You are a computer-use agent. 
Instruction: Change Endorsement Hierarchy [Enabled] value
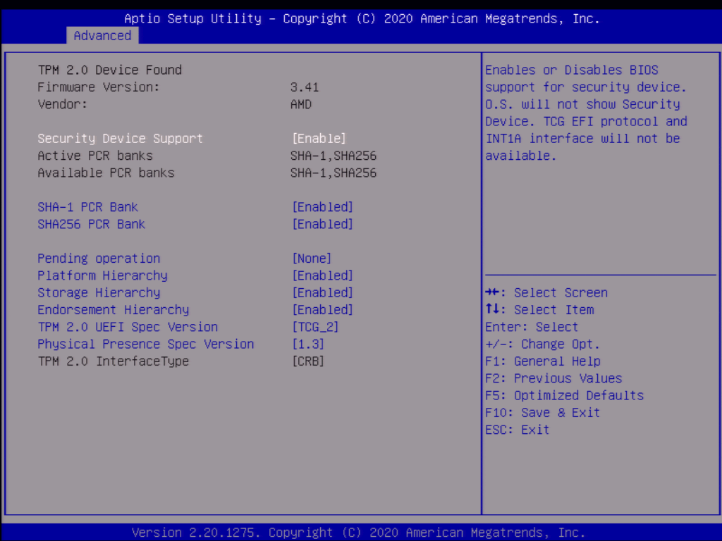(x=322, y=310)
